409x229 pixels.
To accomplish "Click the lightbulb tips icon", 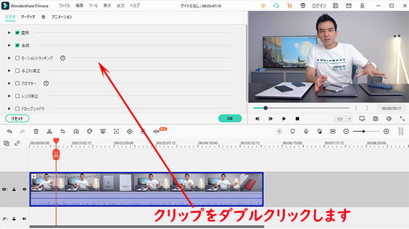I will (263, 5).
